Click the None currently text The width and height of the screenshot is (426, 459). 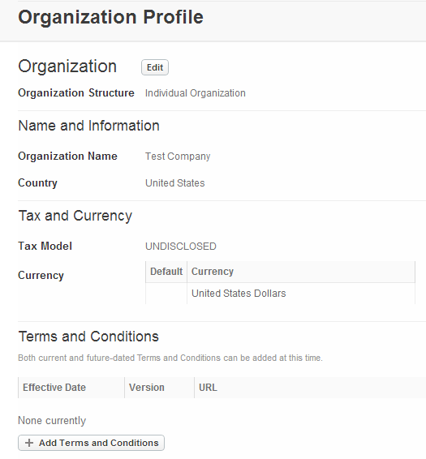pos(52,421)
